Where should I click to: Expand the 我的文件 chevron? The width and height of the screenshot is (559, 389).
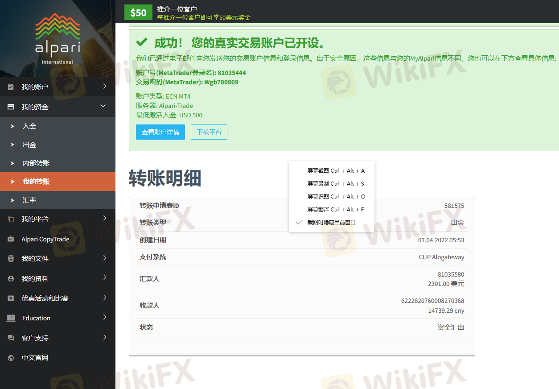(105, 258)
